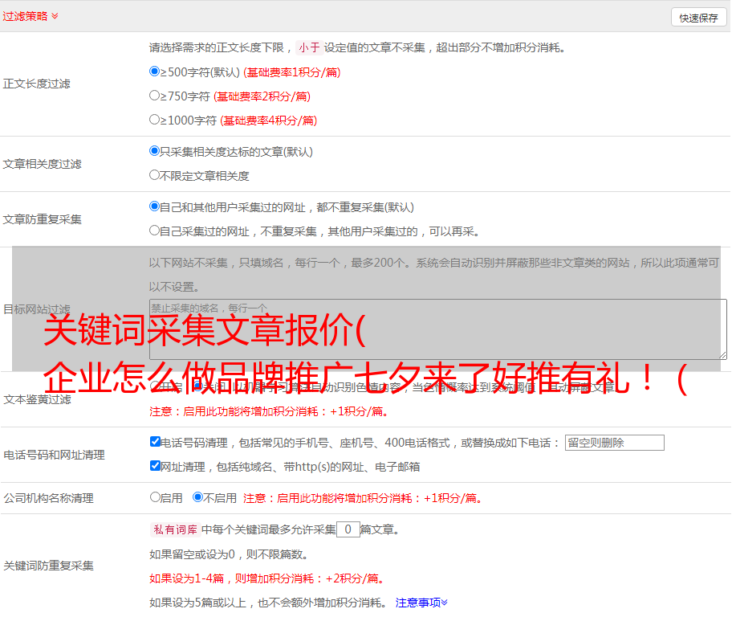The image size is (732, 617).
Task: Click the 留空则删除 phone replacement field
Action: tap(614, 443)
